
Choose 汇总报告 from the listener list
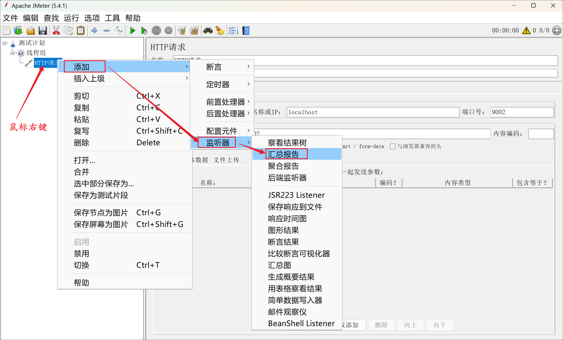click(x=297, y=154)
